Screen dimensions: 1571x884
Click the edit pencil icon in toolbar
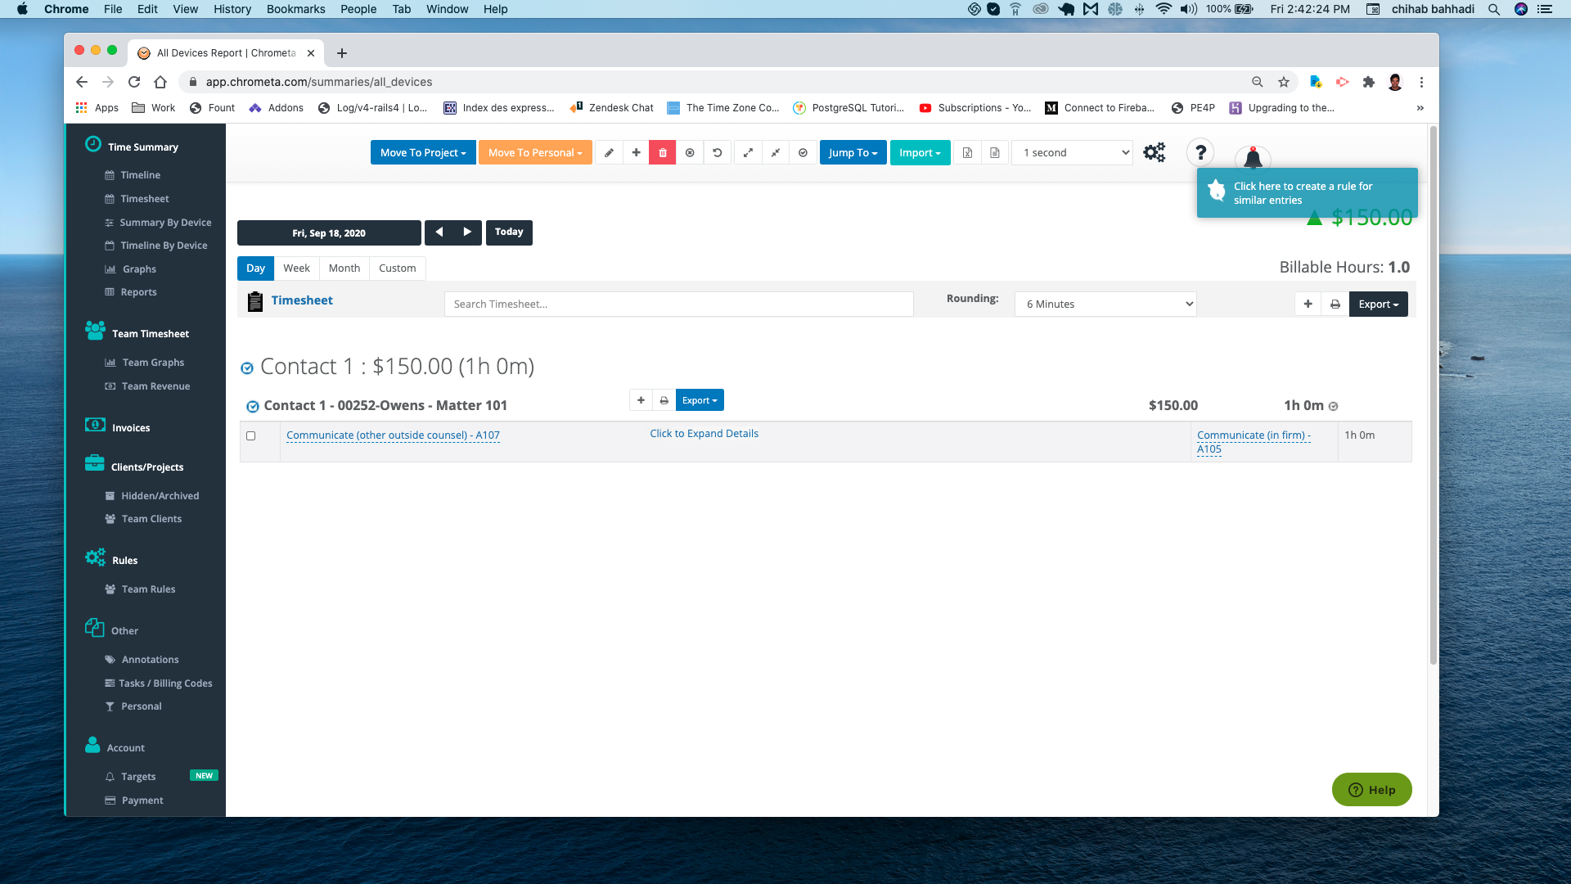tap(610, 152)
